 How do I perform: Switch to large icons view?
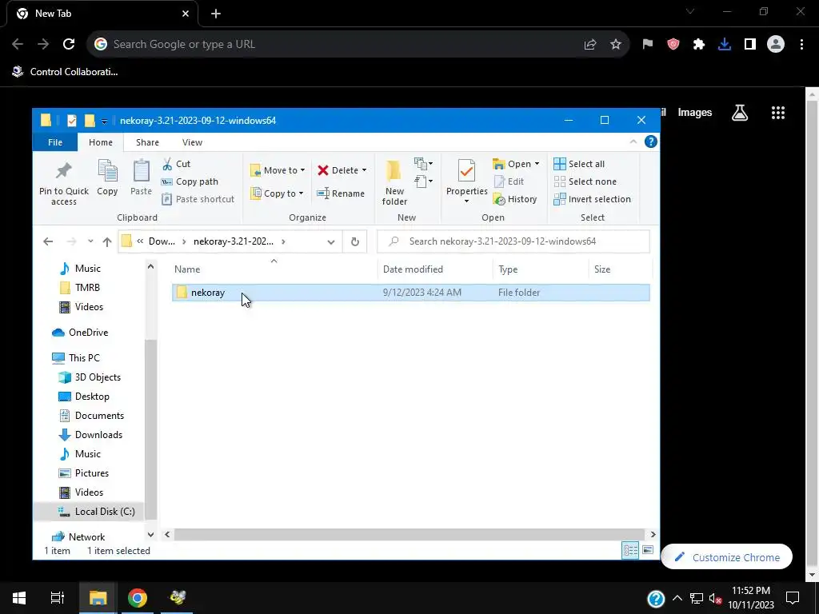pyautogui.click(x=648, y=550)
